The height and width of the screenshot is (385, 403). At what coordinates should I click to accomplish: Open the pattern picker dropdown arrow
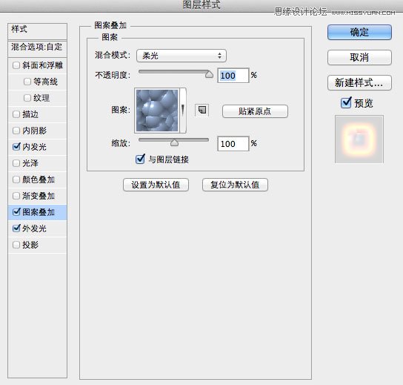point(183,111)
